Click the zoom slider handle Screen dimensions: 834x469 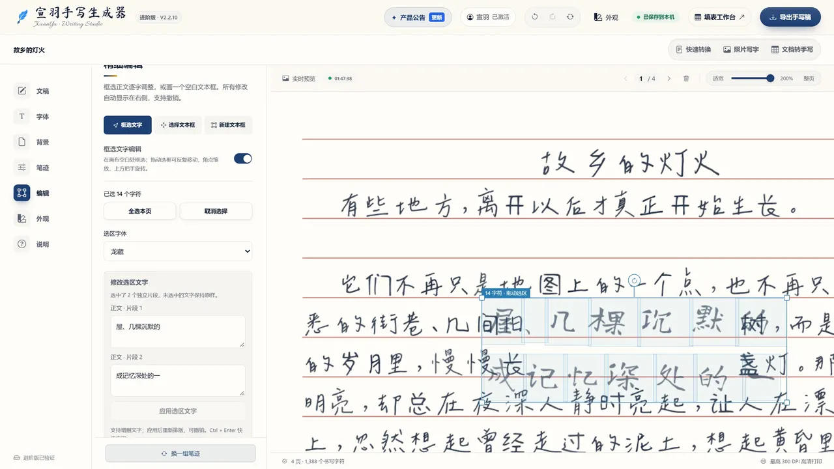[x=770, y=78]
